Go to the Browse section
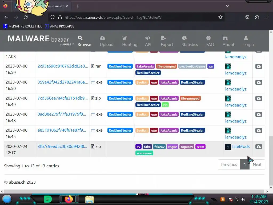The width and height of the screenshot is (273, 205). coord(84,41)
